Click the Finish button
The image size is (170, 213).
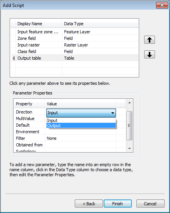[118, 203]
